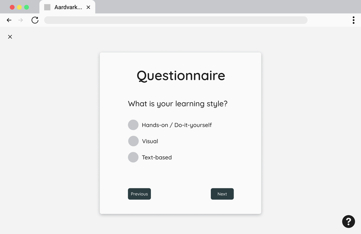Click the Questionnaire heading
Image resolution: width=361 pixels, height=234 pixels.
(180, 76)
